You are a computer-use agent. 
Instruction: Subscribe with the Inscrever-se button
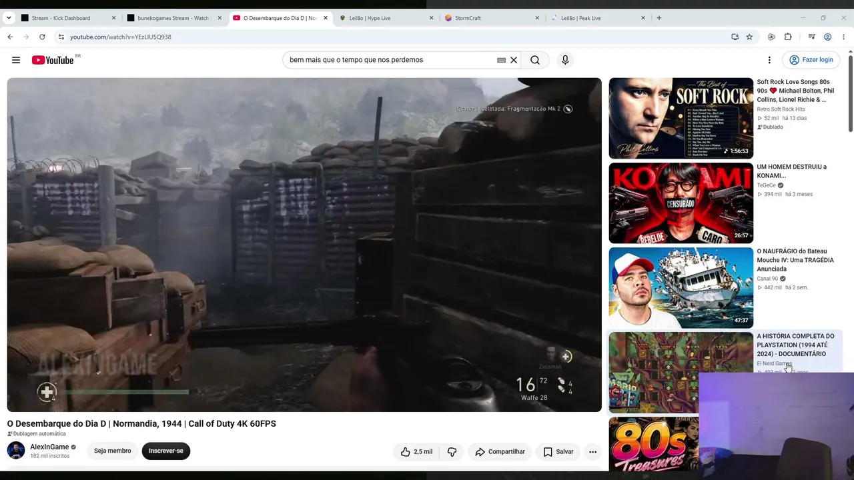(166, 451)
